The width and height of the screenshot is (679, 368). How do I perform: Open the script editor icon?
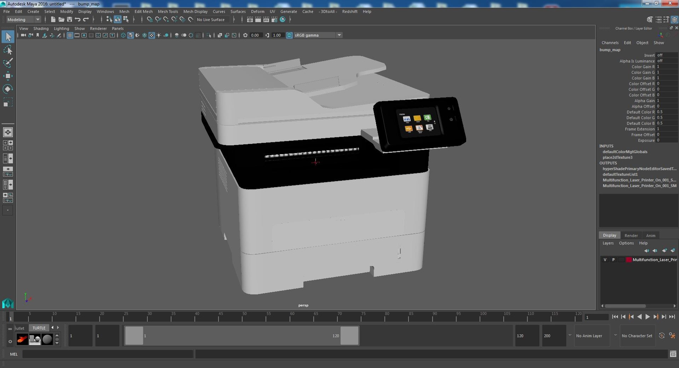pyautogui.click(x=673, y=354)
